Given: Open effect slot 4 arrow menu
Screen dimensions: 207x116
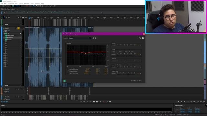Looking at the screenshot, I should tap(21, 42).
